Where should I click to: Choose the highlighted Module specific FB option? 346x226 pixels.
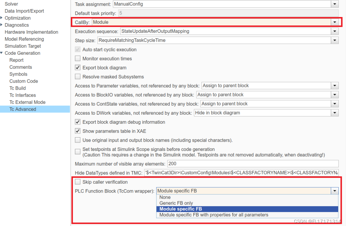[247, 209]
